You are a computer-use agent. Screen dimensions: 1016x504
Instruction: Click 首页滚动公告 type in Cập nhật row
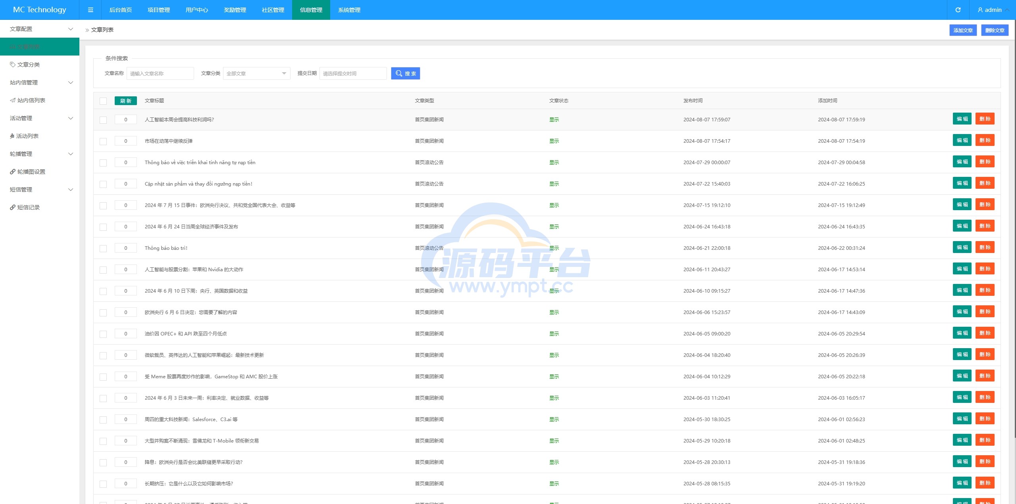point(429,184)
